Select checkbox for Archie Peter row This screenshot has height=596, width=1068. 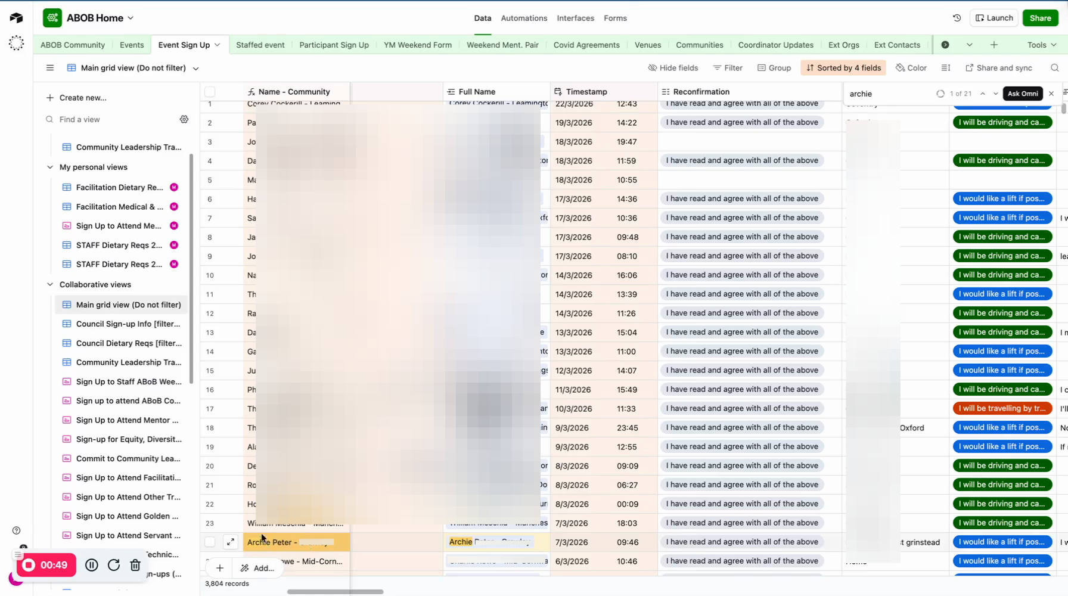pos(210,542)
